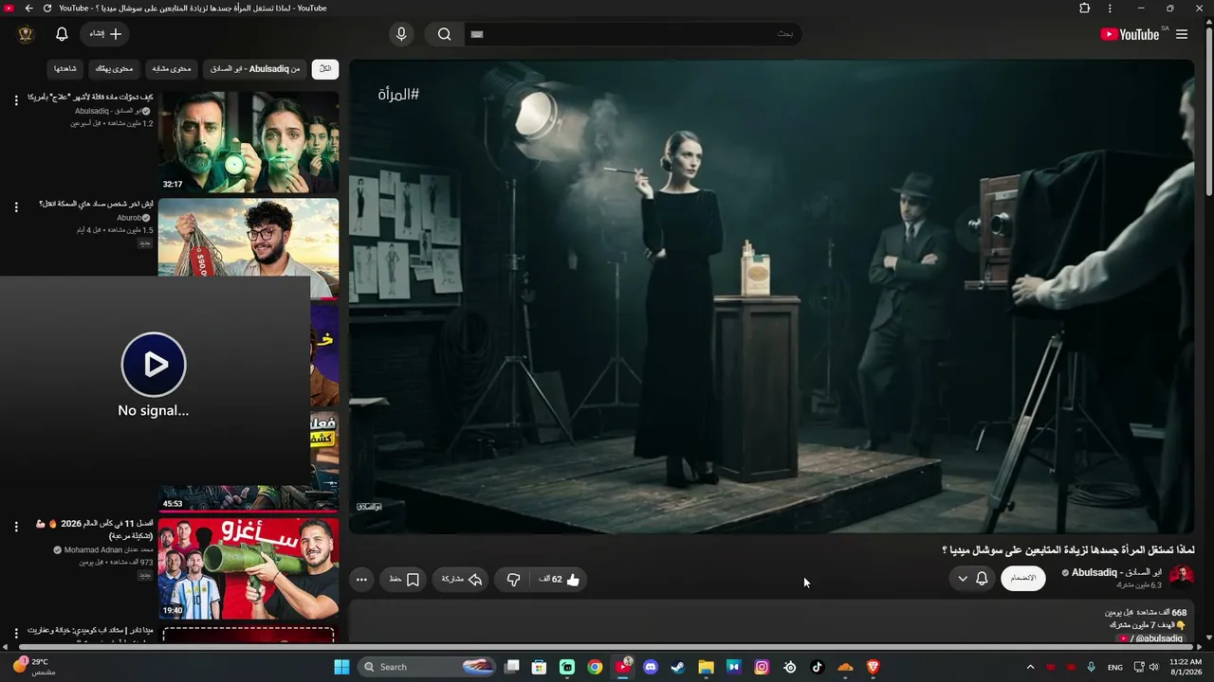Open the browser extensions puzzle icon
1214x682 pixels.
point(1085,9)
